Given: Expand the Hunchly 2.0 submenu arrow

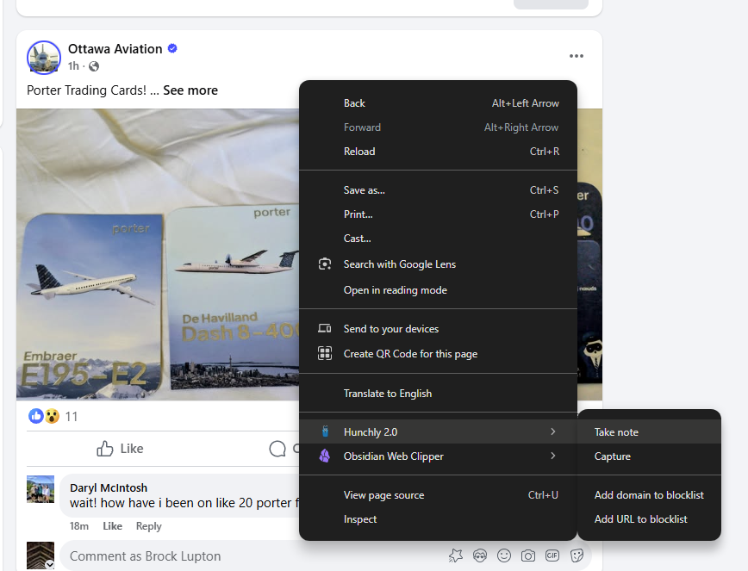Looking at the screenshot, I should 553,431.
